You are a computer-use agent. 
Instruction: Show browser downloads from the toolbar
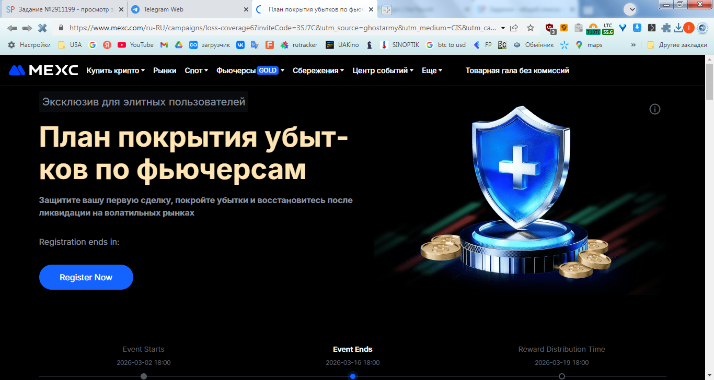pos(678,28)
